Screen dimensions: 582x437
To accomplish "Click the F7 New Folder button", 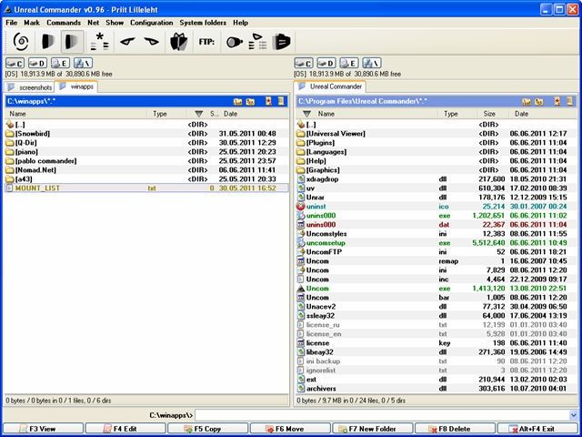I will pyautogui.click(x=373, y=429).
